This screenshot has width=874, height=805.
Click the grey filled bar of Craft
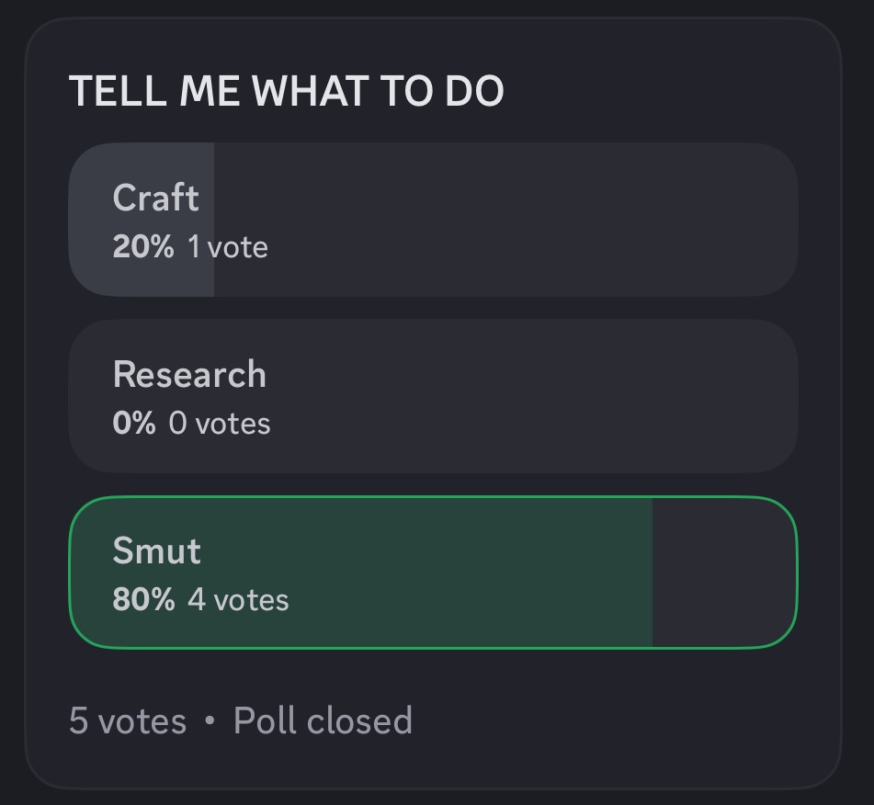[142, 219]
